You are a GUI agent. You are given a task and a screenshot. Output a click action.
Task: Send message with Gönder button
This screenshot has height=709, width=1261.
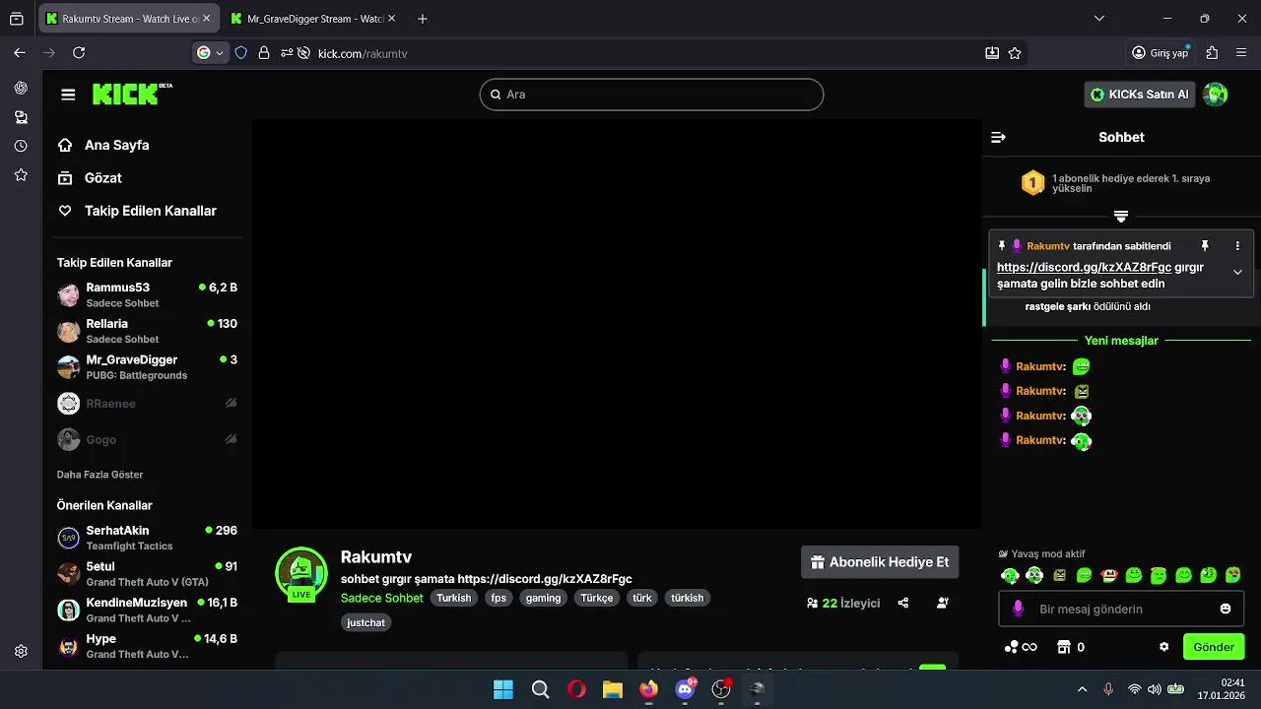click(x=1214, y=647)
